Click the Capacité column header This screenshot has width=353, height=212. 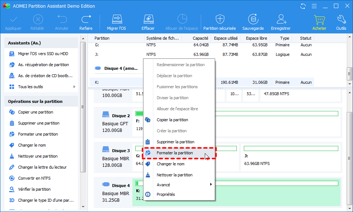pos(200,38)
